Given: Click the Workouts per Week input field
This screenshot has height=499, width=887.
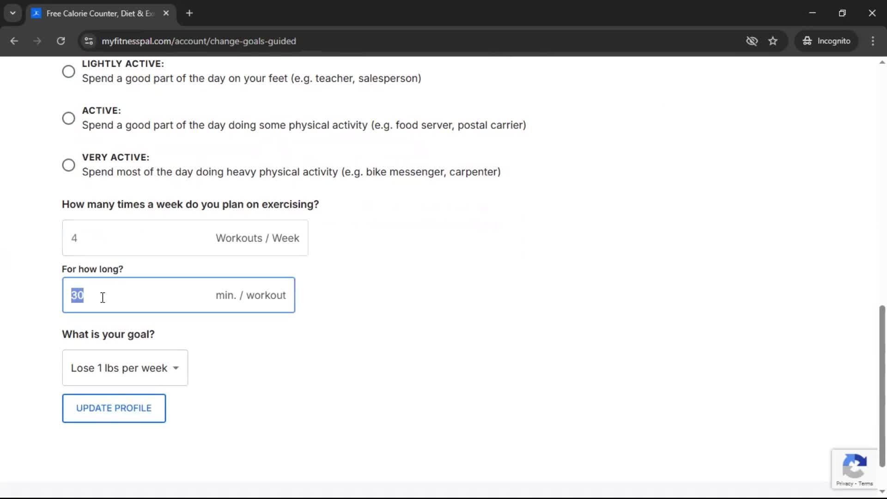Looking at the screenshot, I should pyautogui.click(x=185, y=238).
